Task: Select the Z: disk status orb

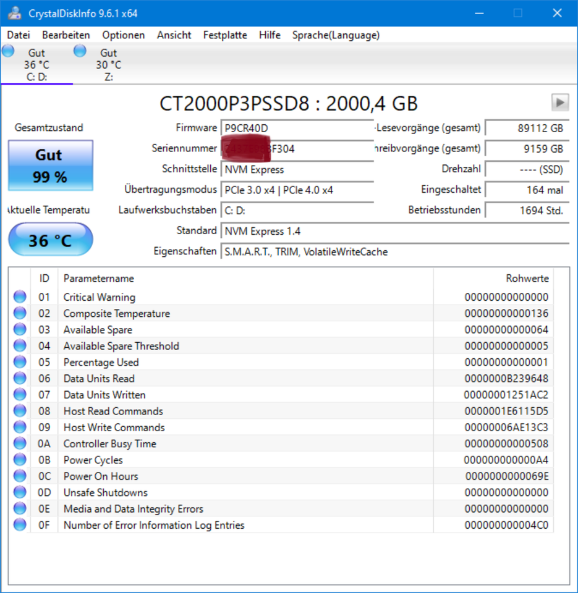Action: [80, 51]
